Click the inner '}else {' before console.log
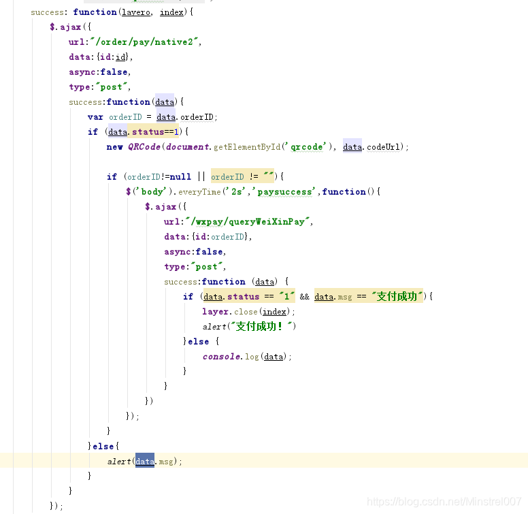The image size is (528, 514). point(201,342)
